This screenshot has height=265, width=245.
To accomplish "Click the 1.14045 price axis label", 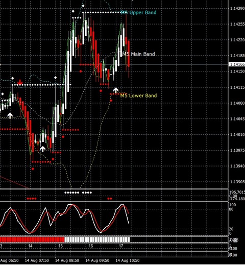I will [x=237, y=118].
